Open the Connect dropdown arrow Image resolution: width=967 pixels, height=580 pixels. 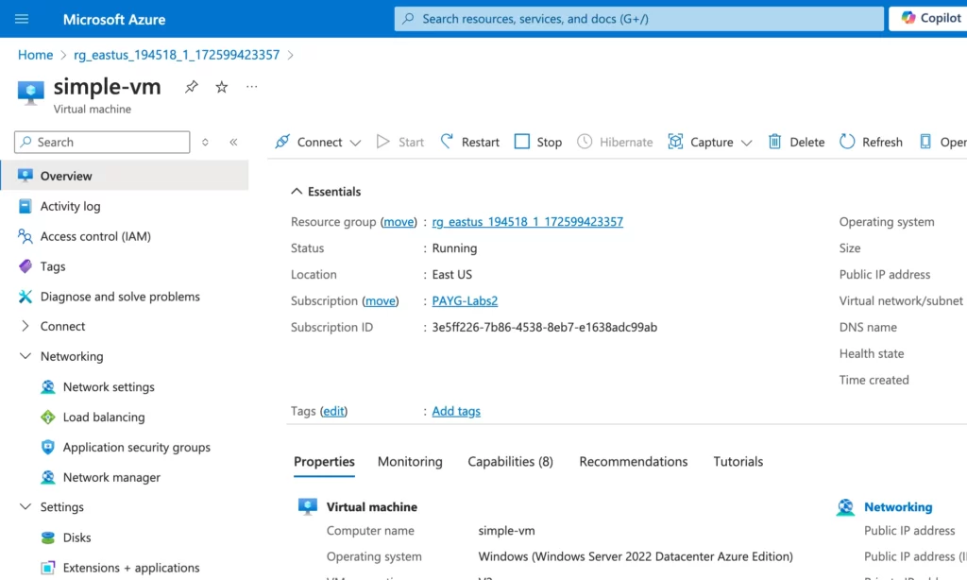[x=355, y=143]
